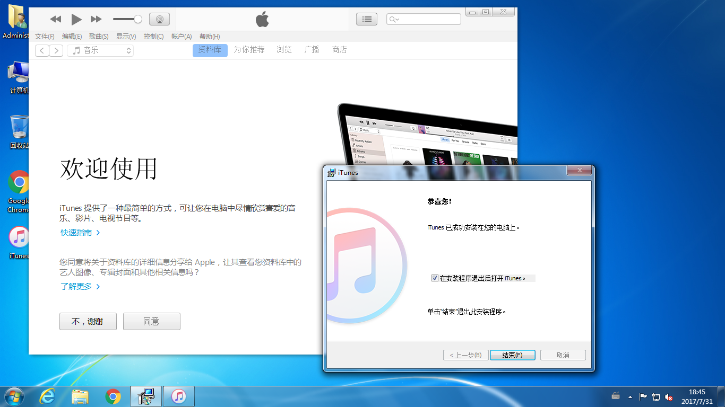Switch to the installer taskbar item

(x=146, y=396)
